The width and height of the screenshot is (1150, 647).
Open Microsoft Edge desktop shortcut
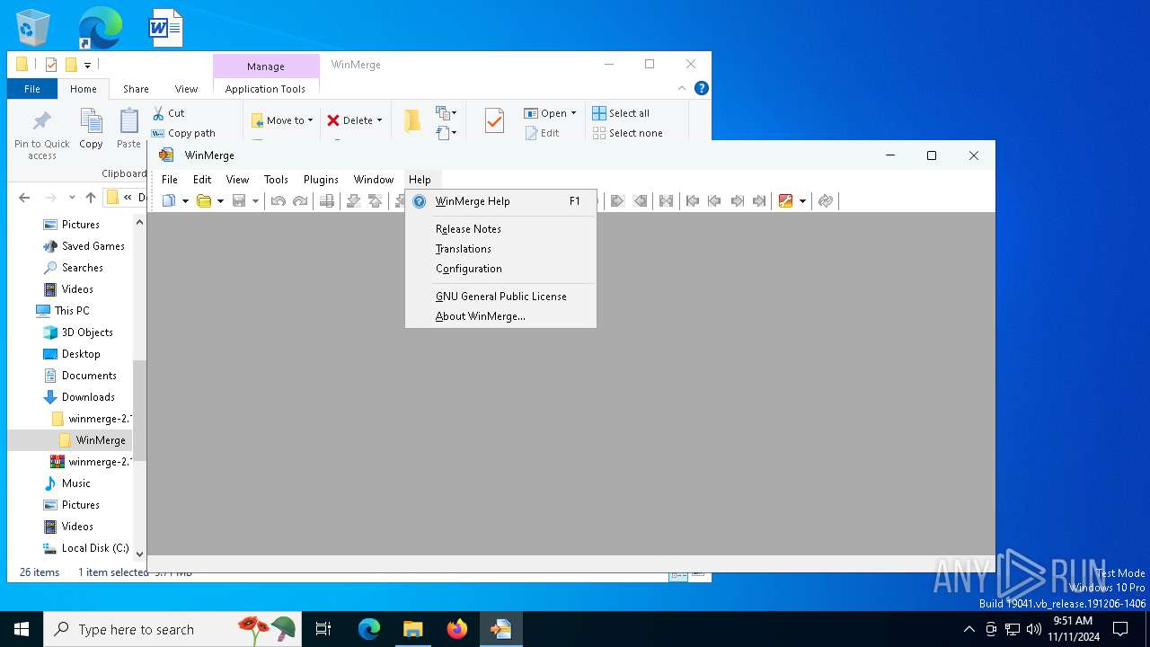click(x=100, y=28)
